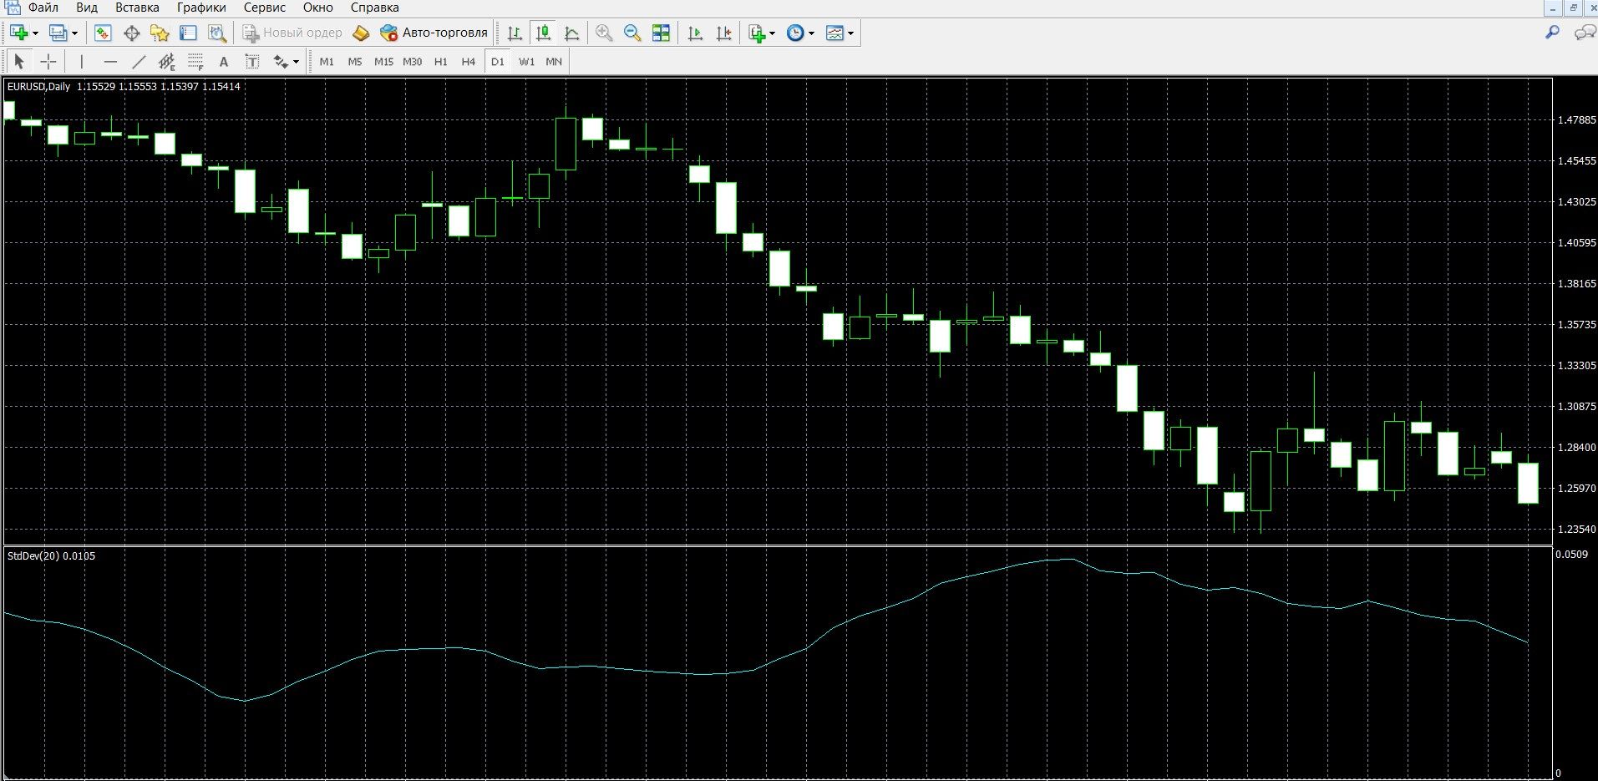Activate the crosshair cursor
The width and height of the screenshot is (1598, 781).
coord(48,61)
